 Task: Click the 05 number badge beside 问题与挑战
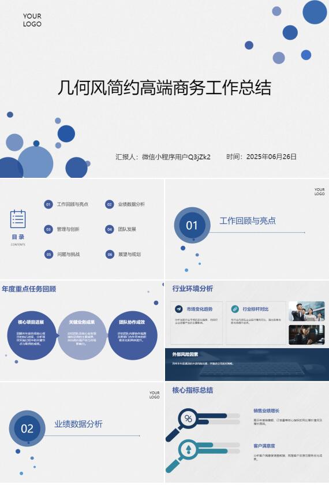pos(48,255)
